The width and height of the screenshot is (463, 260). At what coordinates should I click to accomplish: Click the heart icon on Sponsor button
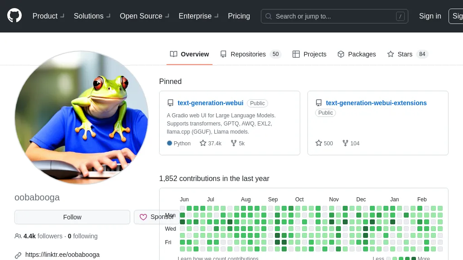pos(143,217)
